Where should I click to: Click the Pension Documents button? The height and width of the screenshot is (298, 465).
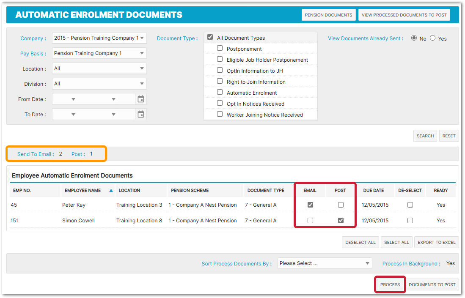point(328,15)
